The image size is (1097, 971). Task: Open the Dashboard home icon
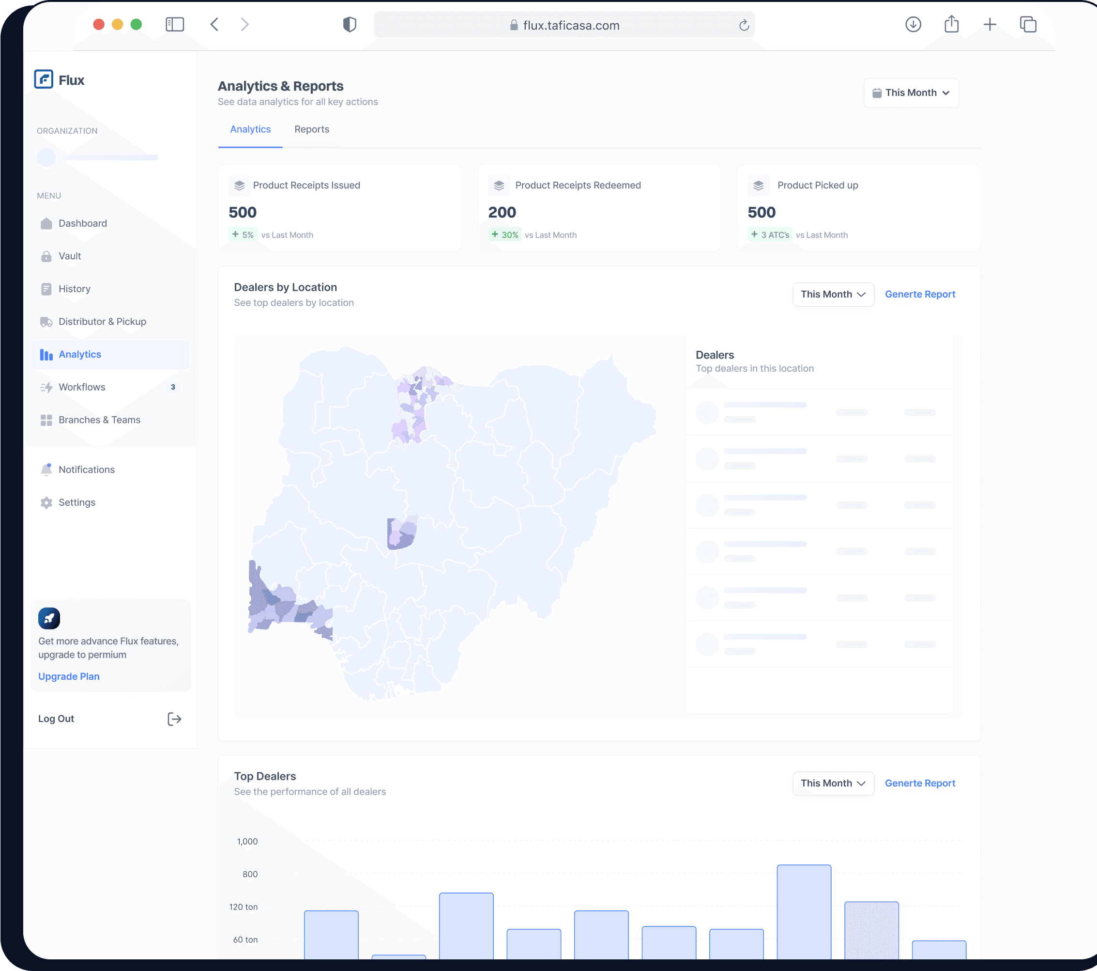(x=46, y=223)
